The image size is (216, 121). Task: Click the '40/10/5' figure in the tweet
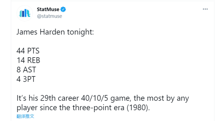(x=94, y=98)
